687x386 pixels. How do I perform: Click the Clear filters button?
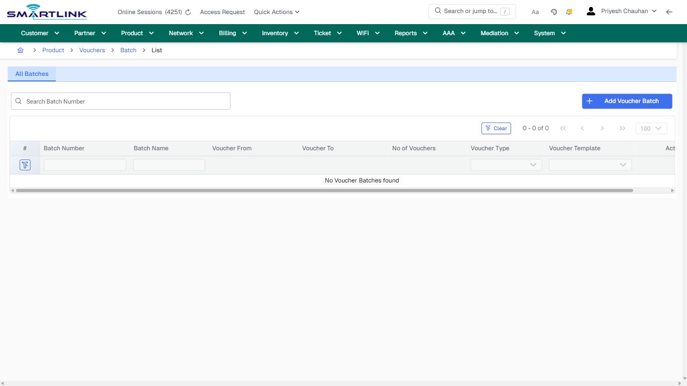496,128
